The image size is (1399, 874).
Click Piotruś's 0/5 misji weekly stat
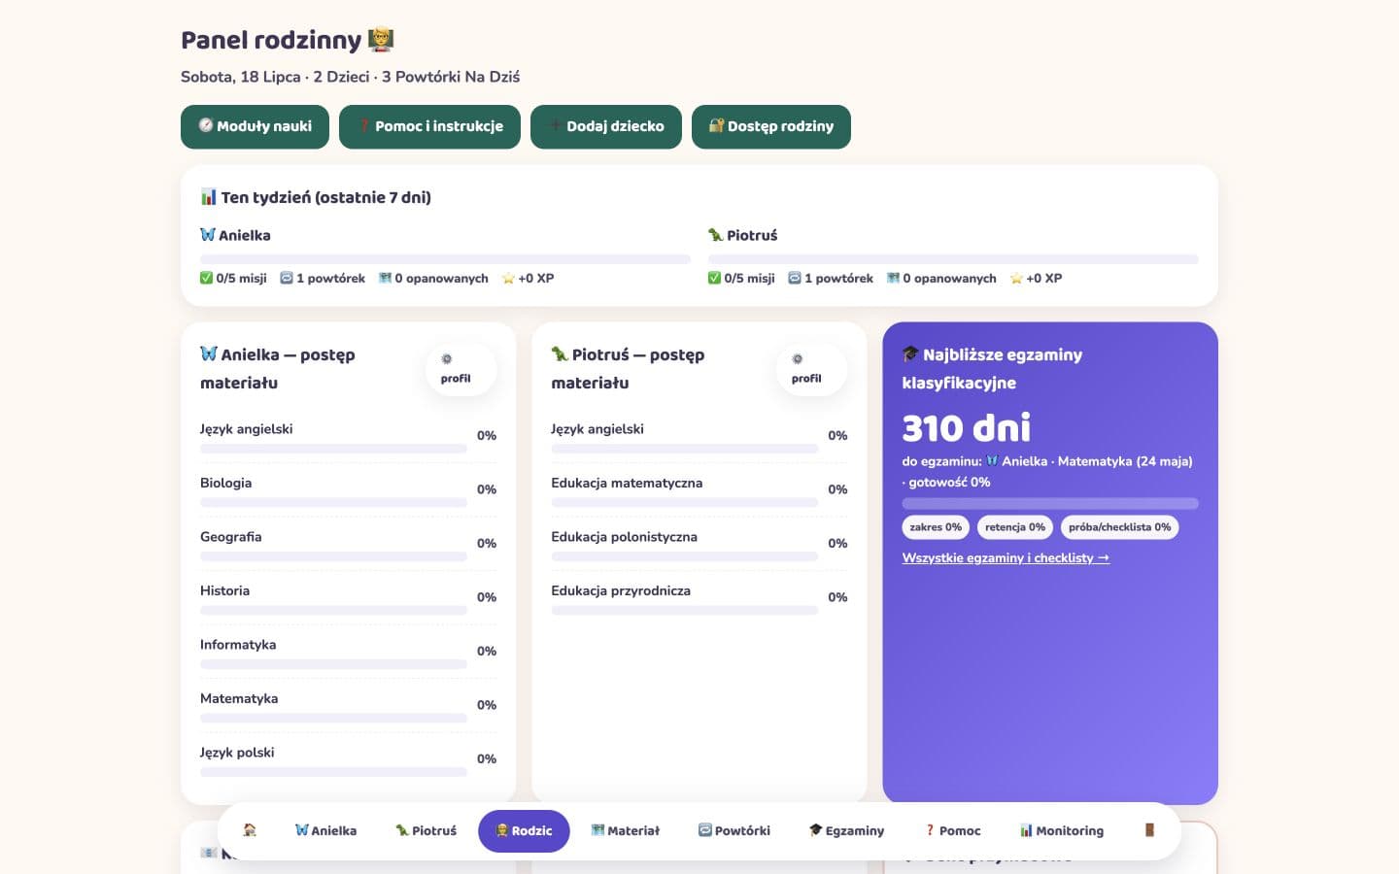[x=741, y=278]
